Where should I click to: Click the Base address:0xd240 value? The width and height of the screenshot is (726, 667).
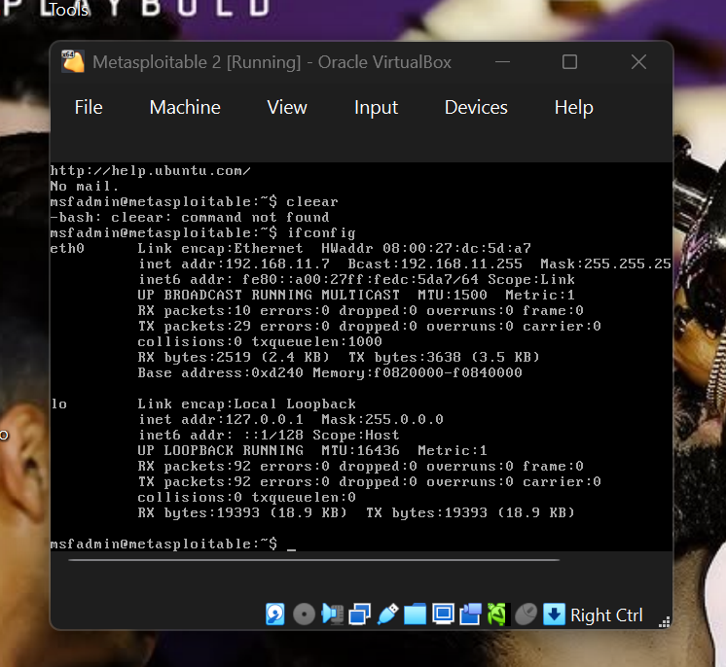pos(220,372)
